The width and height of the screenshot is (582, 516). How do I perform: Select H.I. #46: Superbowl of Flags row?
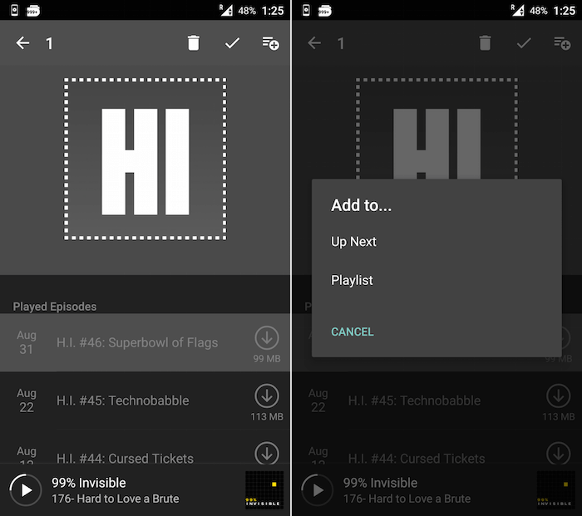pyautogui.click(x=145, y=342)
